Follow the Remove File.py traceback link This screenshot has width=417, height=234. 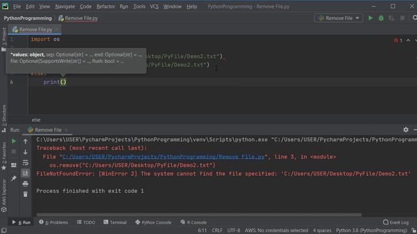[x=164, y=157]
